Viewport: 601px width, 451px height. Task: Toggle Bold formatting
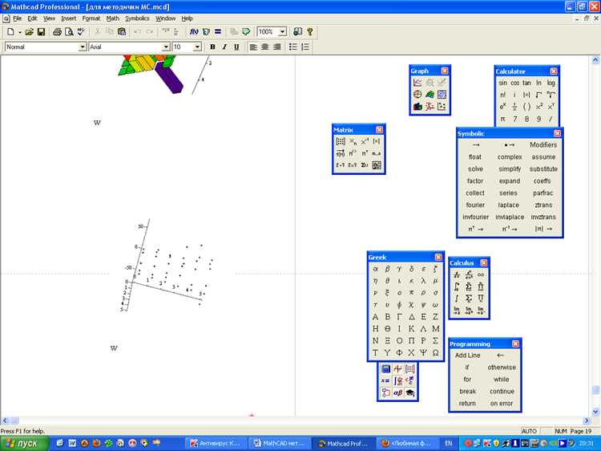pyautogui.click(x=212, y=47)
